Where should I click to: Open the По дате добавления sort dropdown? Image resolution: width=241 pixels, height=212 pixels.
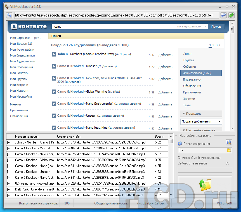(x=201, y=121)
